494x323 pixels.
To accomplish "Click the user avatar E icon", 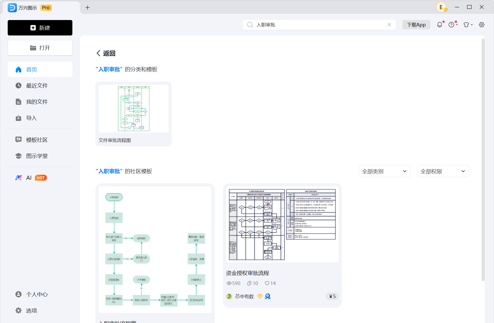I will [x=441, y=7].
